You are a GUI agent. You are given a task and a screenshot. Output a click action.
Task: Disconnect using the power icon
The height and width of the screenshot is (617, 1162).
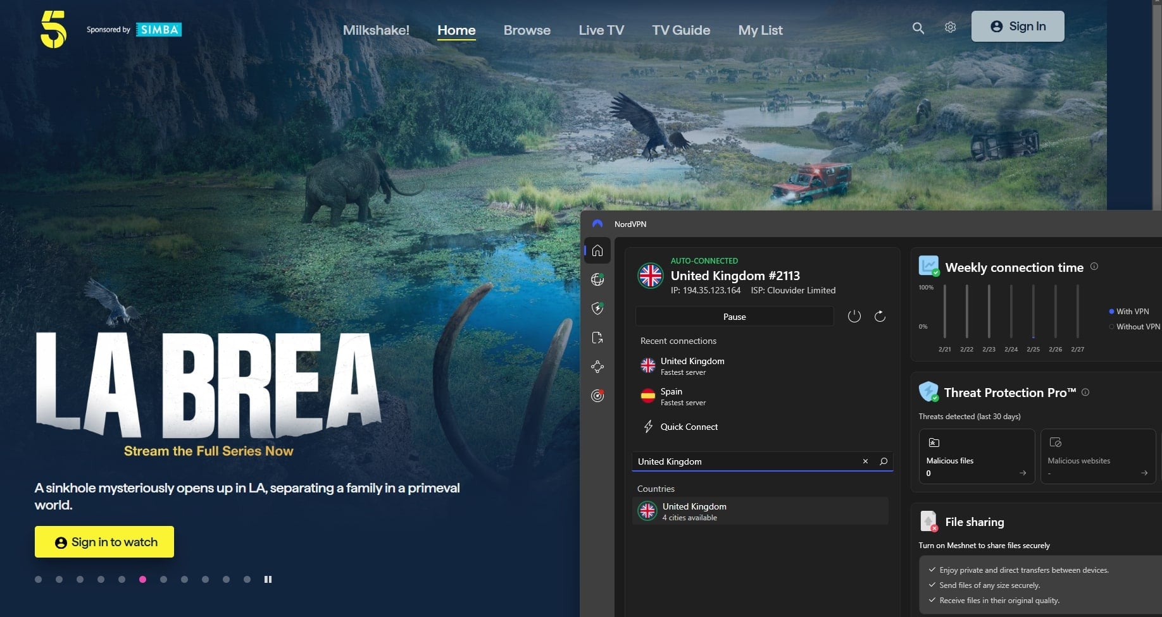pos(854,316)
